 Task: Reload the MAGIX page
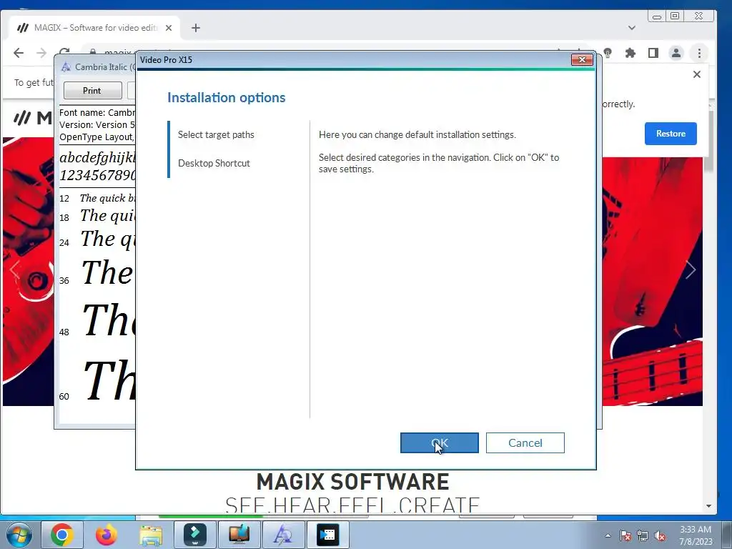[x=64, y=51]
